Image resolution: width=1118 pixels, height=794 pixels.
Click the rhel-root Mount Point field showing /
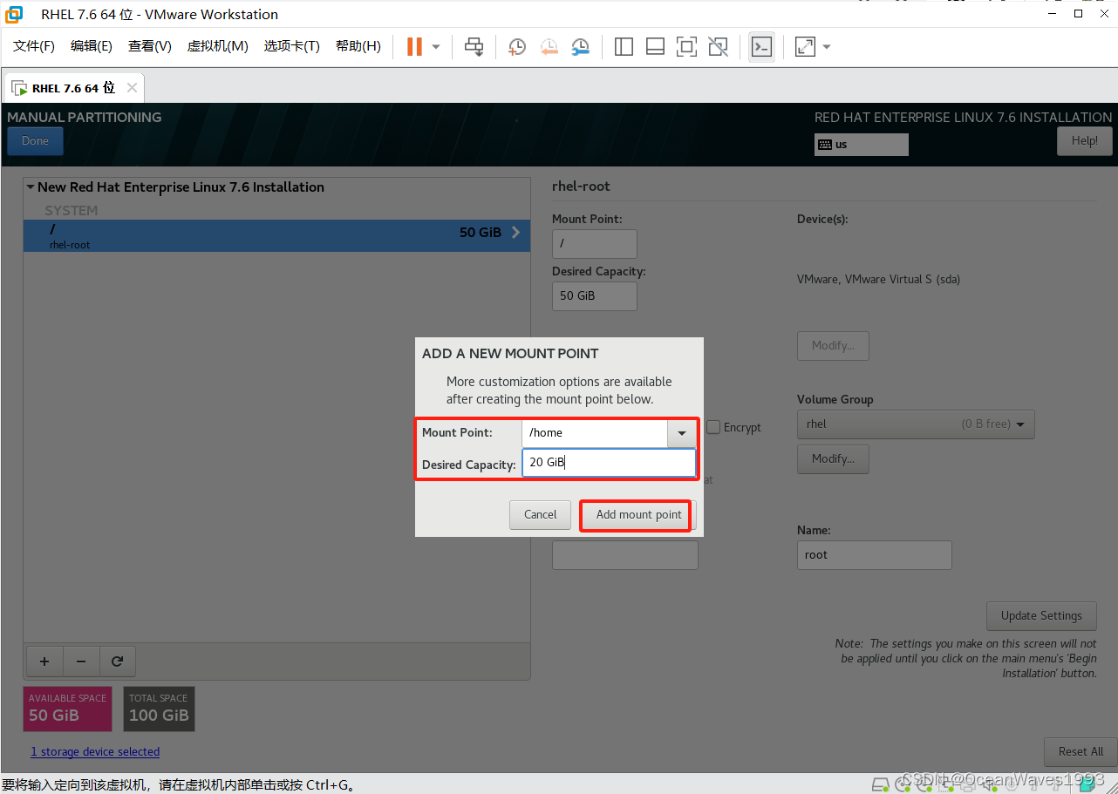coord(595,244)
